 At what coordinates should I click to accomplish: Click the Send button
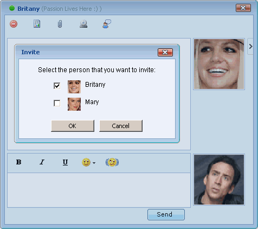(166, 214)
